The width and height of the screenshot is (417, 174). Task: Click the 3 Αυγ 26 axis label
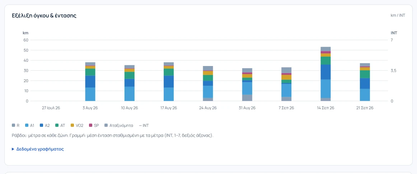pos(90,108)
